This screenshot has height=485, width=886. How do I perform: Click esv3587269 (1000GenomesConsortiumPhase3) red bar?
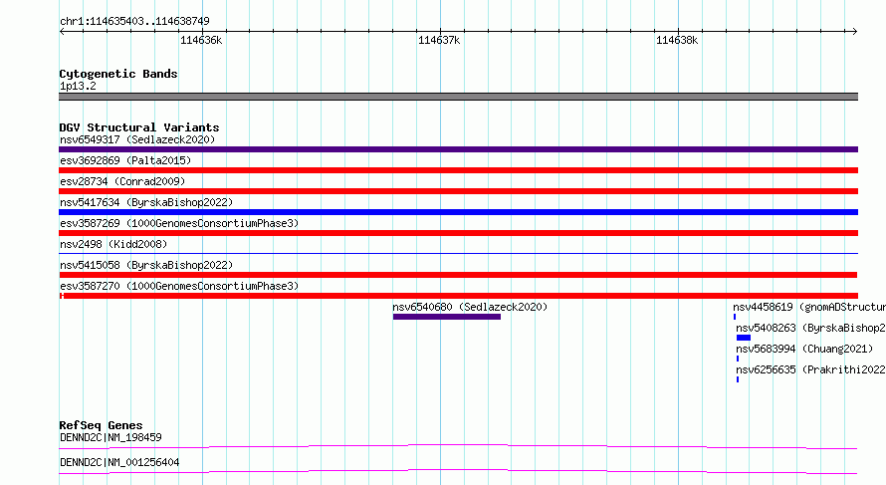pyautogui.click(x=458, y=233)
